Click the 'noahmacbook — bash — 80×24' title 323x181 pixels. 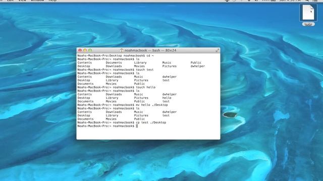(150, 50)
